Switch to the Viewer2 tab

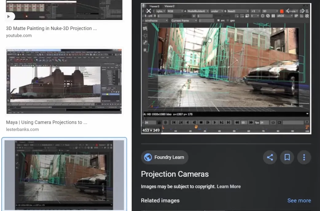click(x=169, y=6)
